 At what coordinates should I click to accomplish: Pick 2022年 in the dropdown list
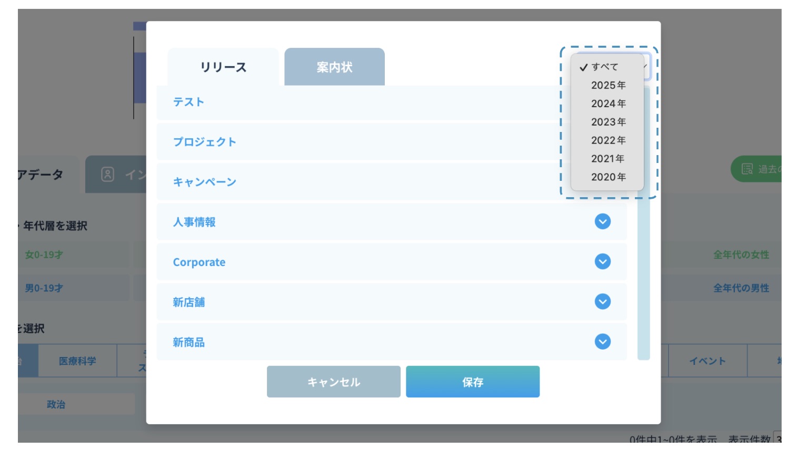coord(608,140)
